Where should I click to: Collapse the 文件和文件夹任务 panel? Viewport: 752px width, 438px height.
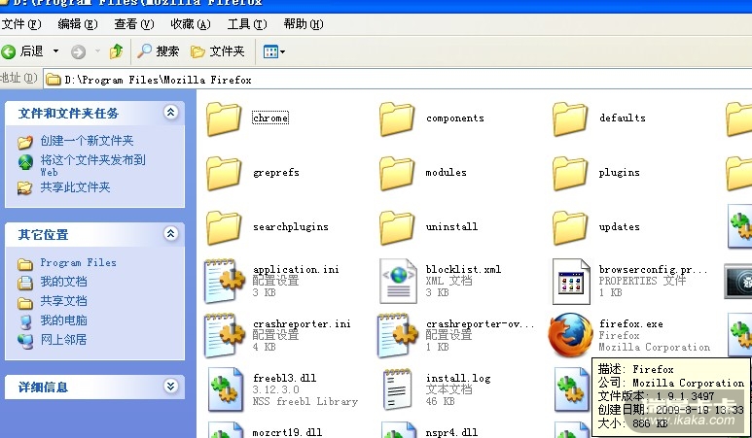(171, 112)
